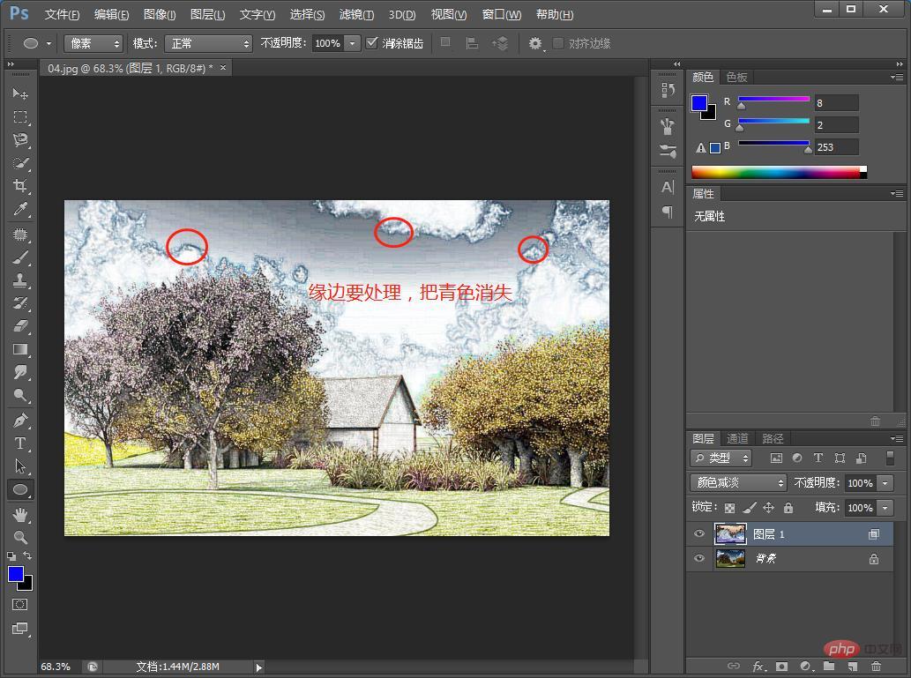The width and height of the screenshot is (911, 678).
Task: Select the Horizontal Type tool
Action: (20, 443)
